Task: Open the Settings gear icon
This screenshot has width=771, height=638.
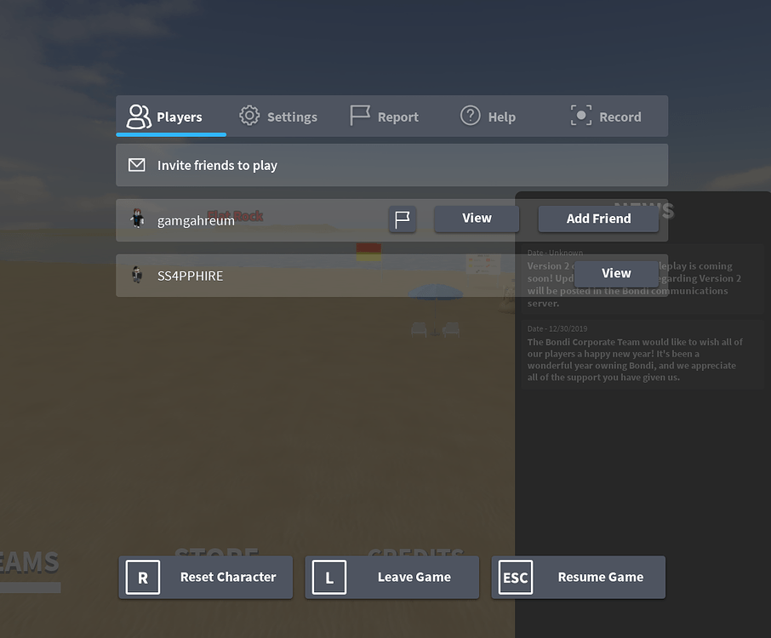Action: [x=248, y=116]
